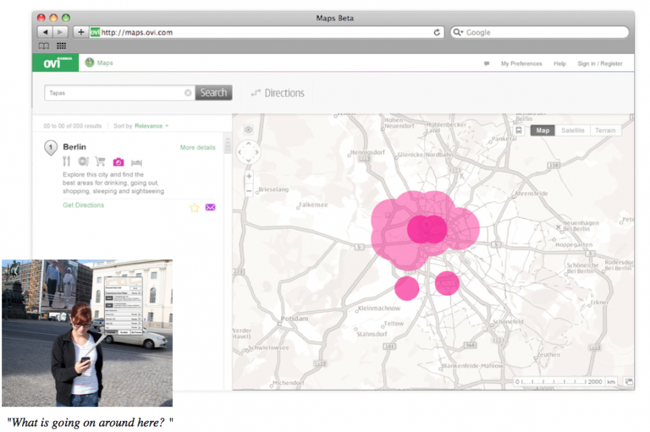650x432 pixels.
Task: Open the Top Sites grid icon
Action: (x=62, y=46)
